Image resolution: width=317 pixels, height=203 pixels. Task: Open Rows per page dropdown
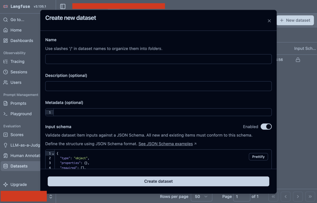click(202, 196)
